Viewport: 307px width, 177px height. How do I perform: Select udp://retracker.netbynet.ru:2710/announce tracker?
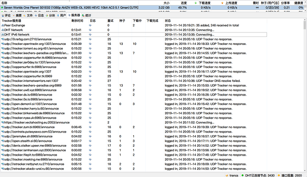click(x=34, y=164)
